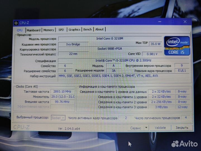Click the Intel Core i5 logo badge
The height and width of the screenshot is (151, 201).
177,46
